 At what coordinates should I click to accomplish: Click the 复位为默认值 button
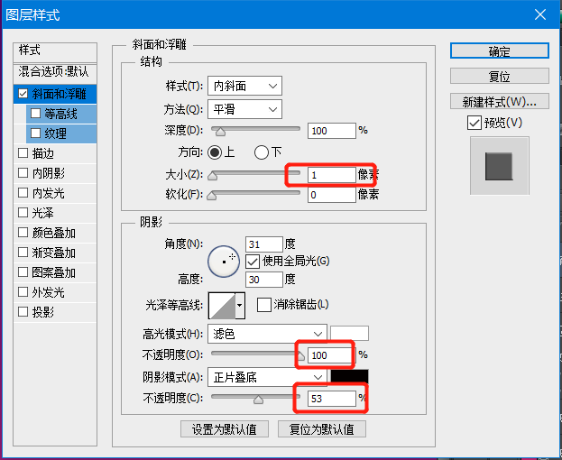tap(321, 428)
